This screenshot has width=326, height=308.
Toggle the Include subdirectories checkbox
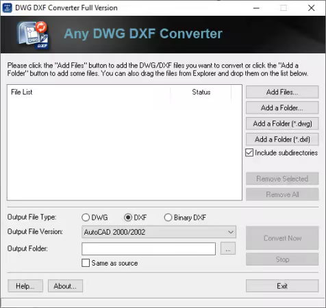pyautogui.click(x=249, y=153)
